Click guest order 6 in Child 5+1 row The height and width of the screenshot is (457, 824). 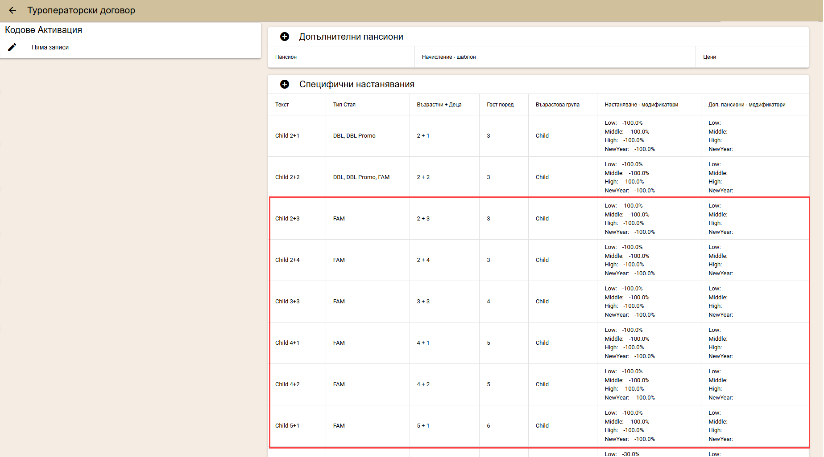[x=489, y=426]
